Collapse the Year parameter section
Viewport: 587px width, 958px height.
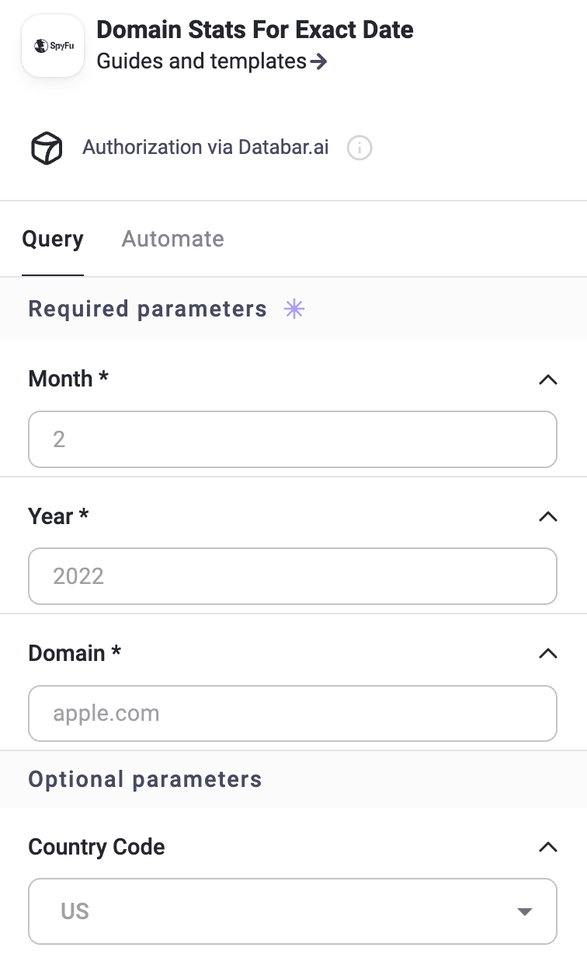click(x=547, y=516)
